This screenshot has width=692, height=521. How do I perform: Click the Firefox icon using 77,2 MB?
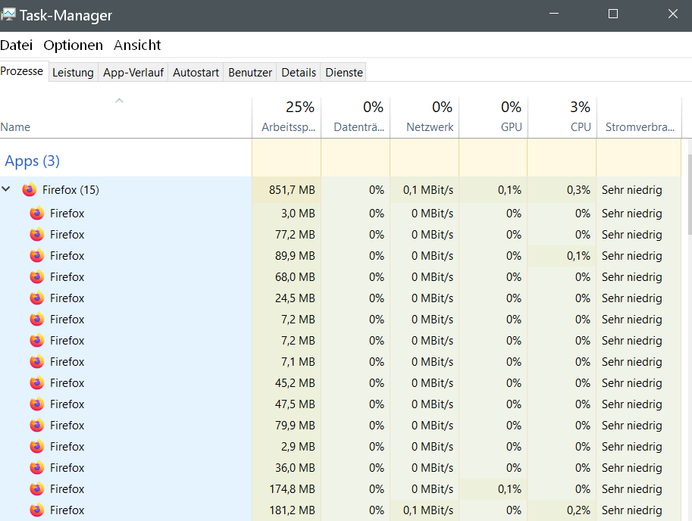(37, 235)
